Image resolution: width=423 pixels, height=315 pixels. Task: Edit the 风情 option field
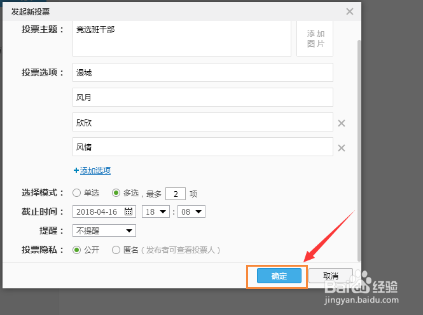pyautogui.click(x=203, y=147)
